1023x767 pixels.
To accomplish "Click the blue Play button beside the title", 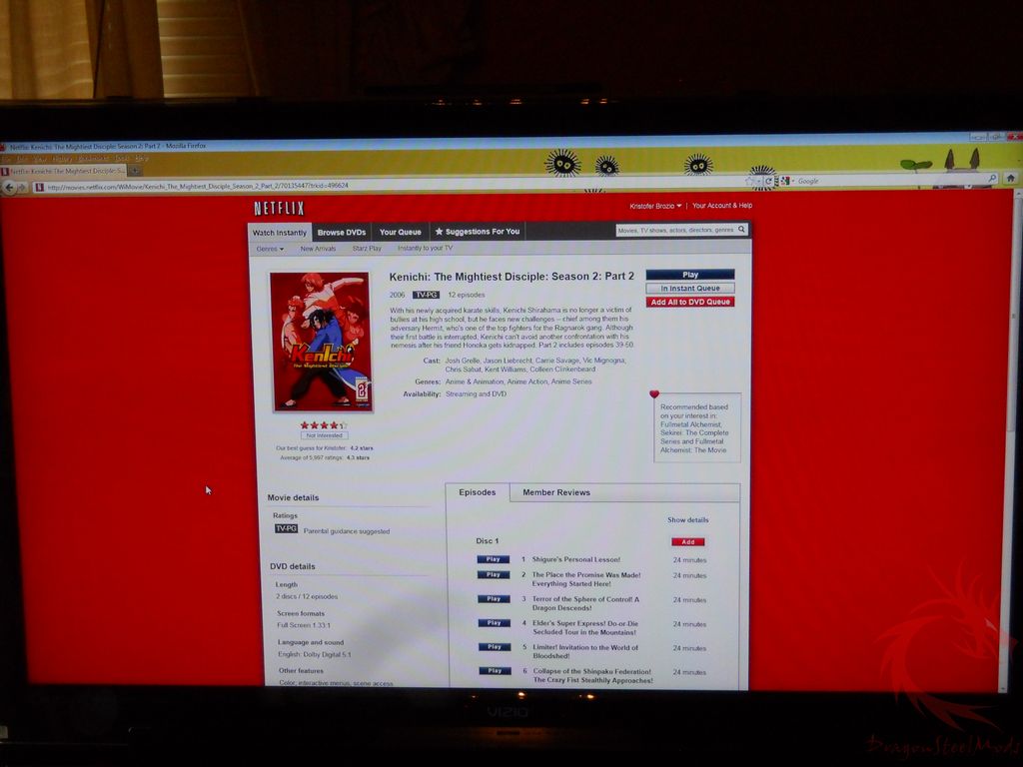I will 689,275.
